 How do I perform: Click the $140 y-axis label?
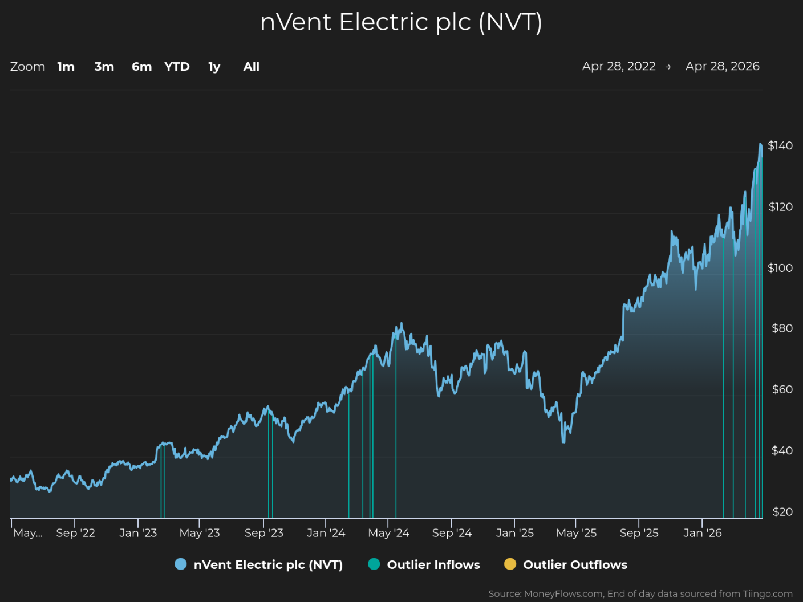(780, 145)
